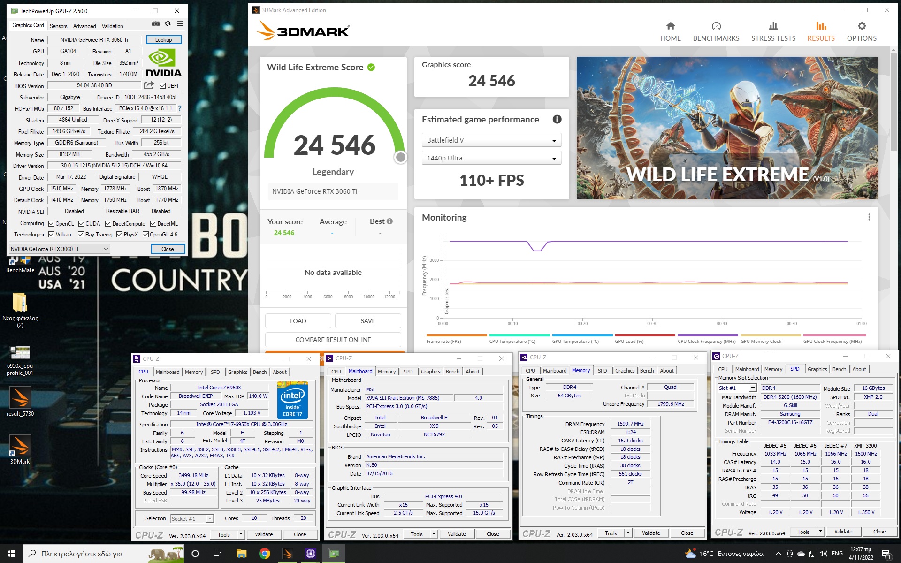Screen dimensions: 901x563
Task: Open the GPU-Z hamburger menu
Action: pos(180,23)
